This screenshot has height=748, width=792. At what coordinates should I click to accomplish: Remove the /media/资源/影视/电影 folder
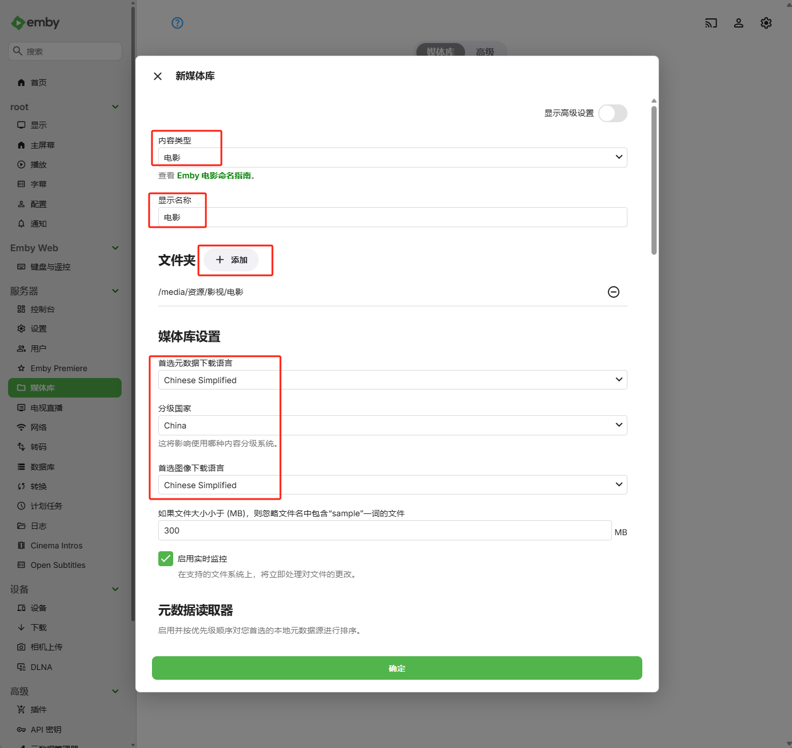pyautogui.click(x=614, y=292)
